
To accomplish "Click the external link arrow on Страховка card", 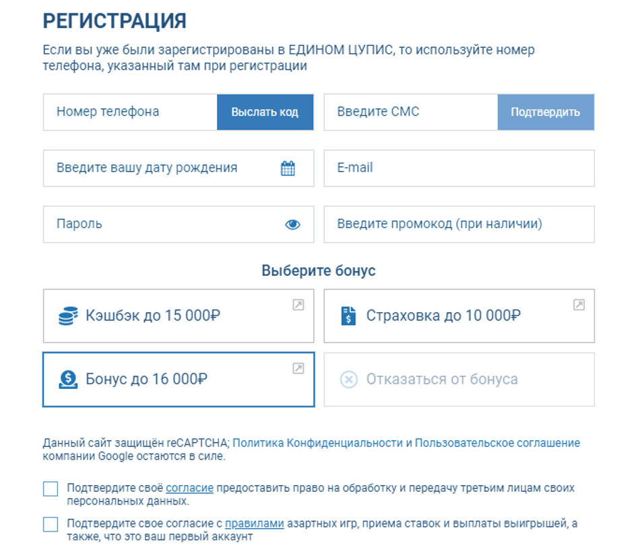I will tap(579, 303).
